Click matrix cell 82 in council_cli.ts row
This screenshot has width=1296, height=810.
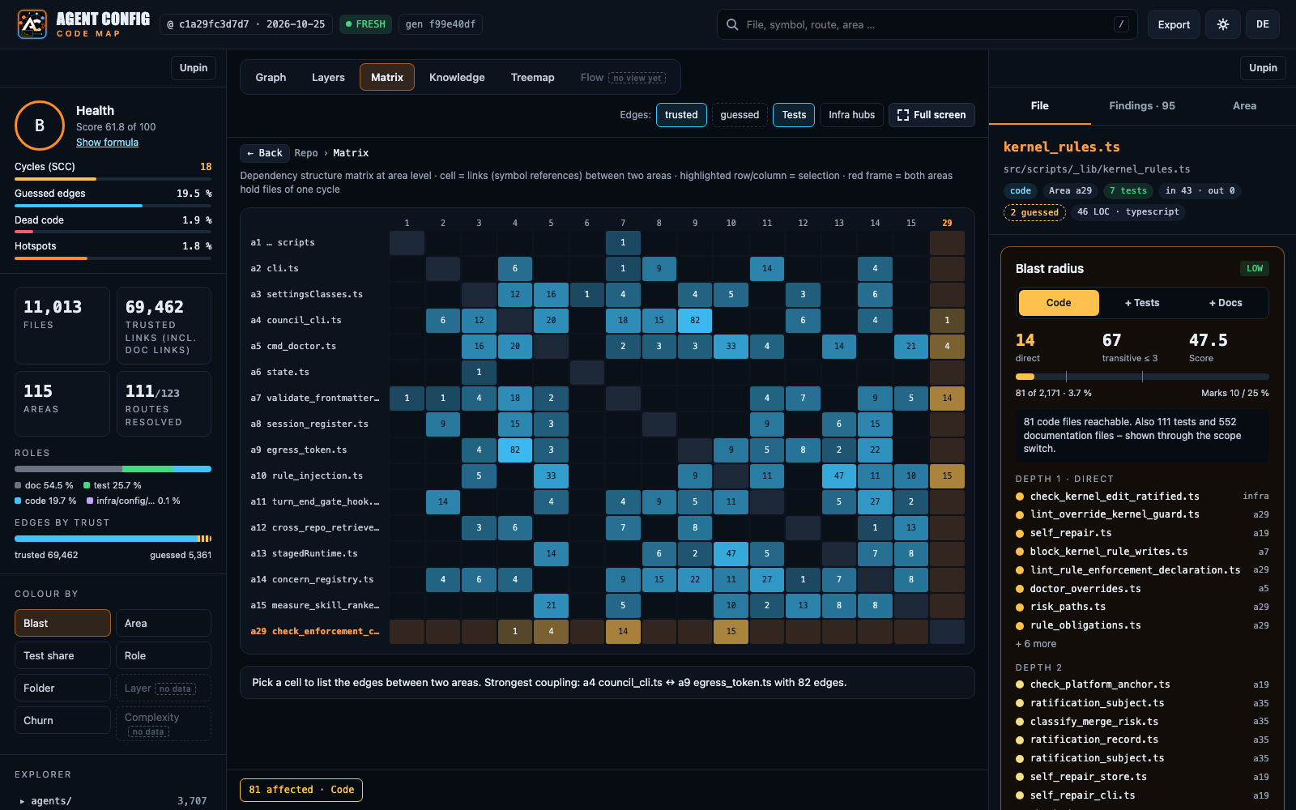tap(695, 320)
